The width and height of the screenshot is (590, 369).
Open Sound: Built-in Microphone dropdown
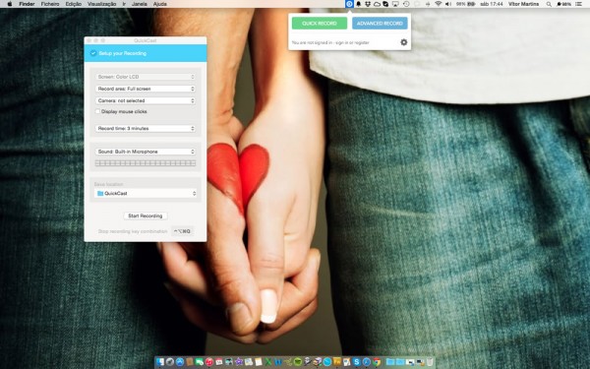click(x=146, y=152)
